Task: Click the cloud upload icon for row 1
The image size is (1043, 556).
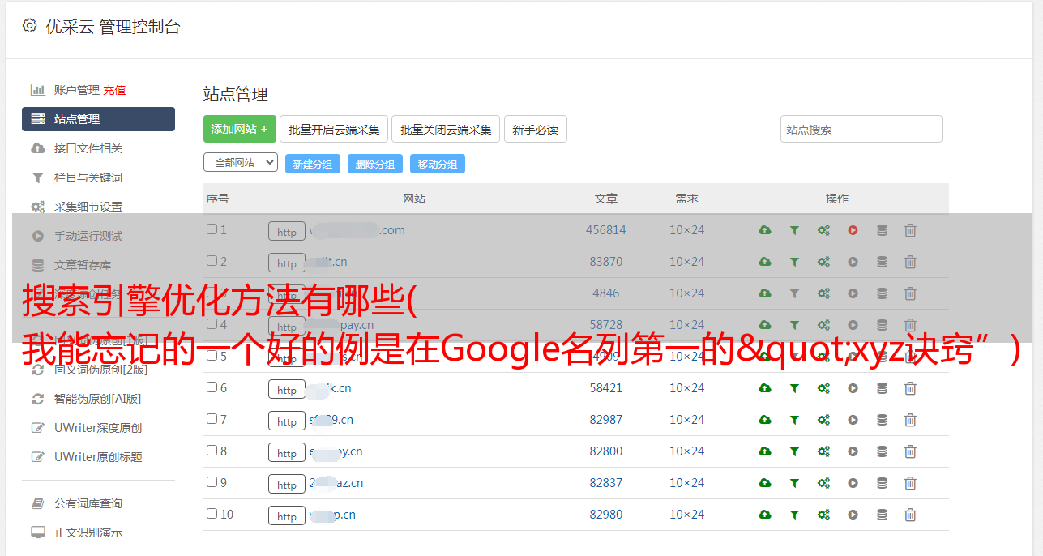Action: point(765,230)
